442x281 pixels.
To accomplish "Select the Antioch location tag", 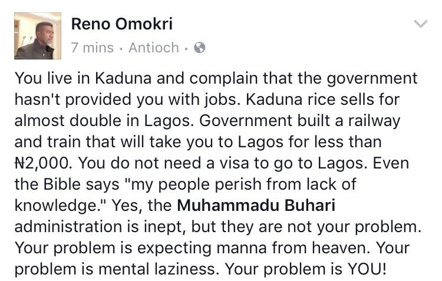I will pyautogui.click(x=156, y=48).
